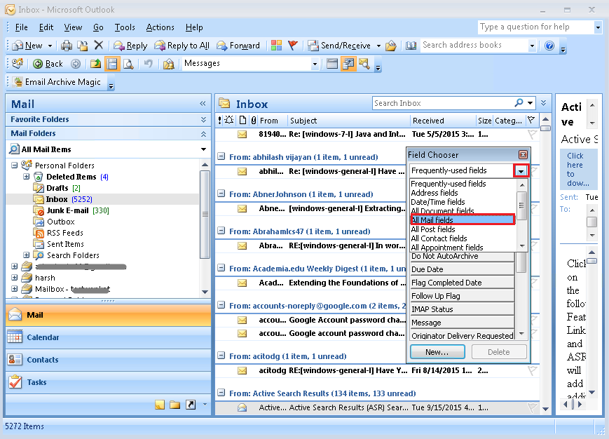609x439 pixels.
Task: Select the Sent Items folder
Action: (65, 244)
